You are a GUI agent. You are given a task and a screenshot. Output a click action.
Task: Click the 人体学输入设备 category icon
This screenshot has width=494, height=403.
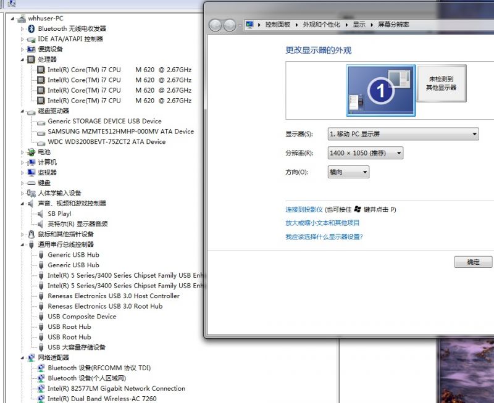click(31, 193)
